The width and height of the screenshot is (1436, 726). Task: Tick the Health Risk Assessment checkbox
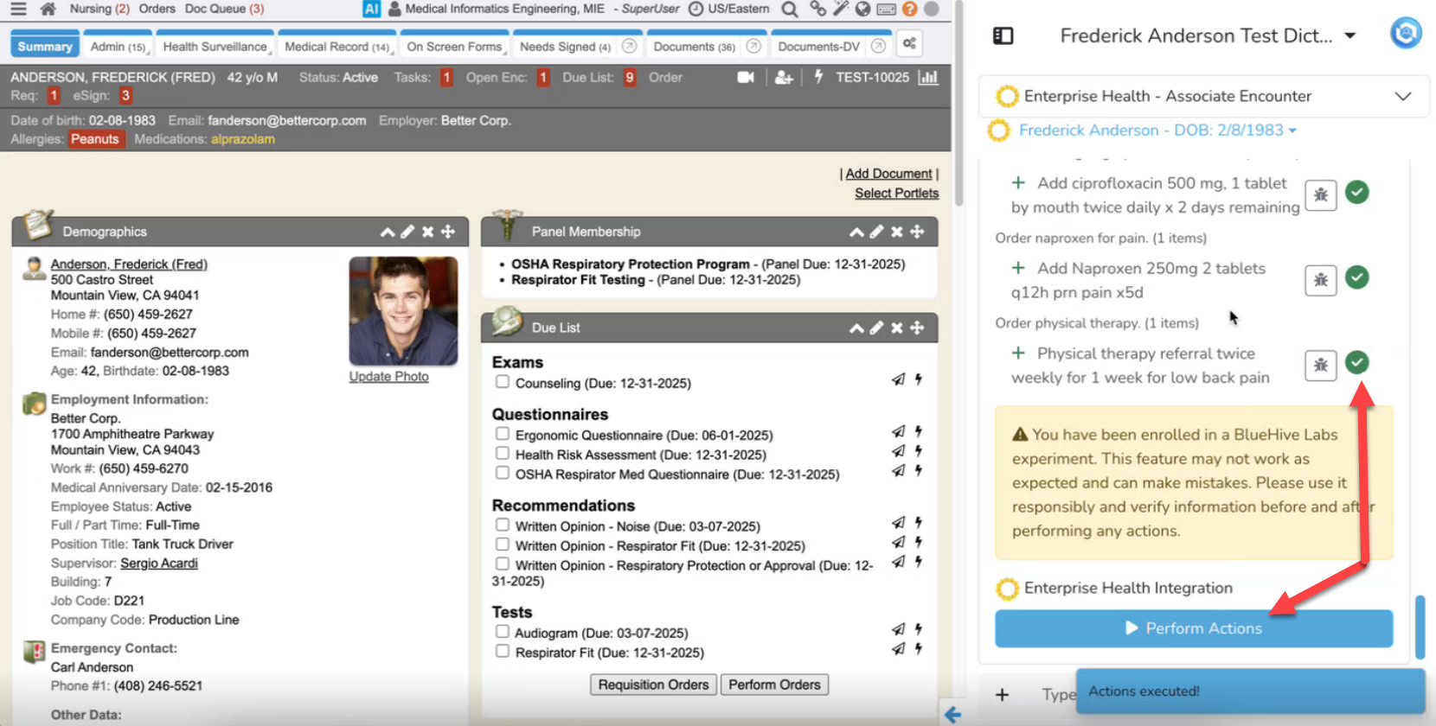(x=502, y=454)
